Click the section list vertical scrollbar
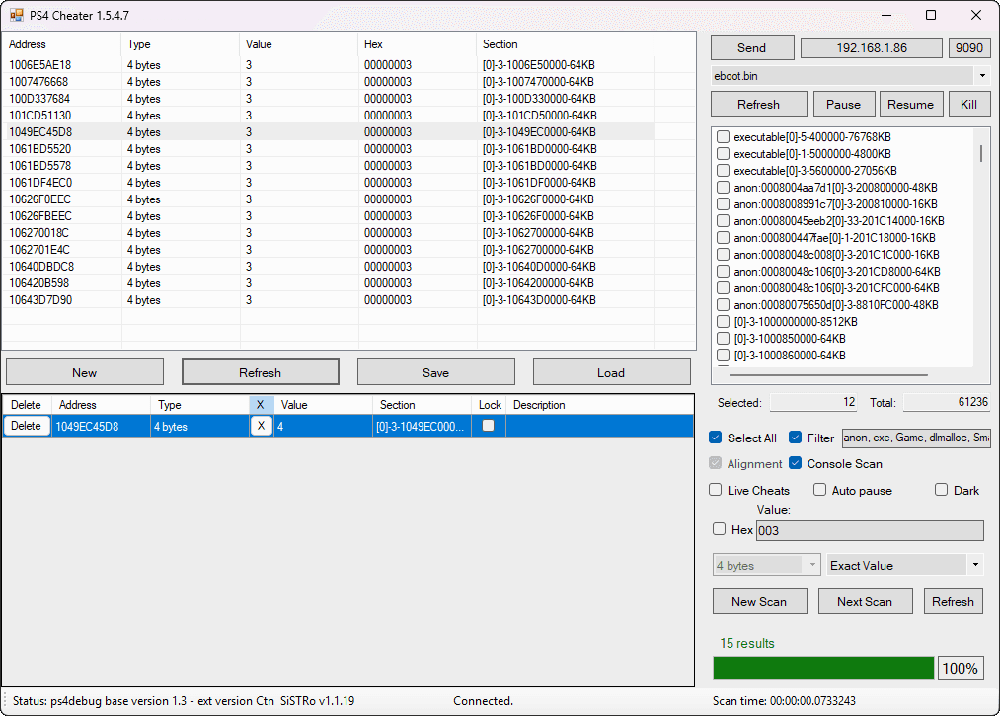This screenshot has height=716, width=1000. tap(981, 153)
